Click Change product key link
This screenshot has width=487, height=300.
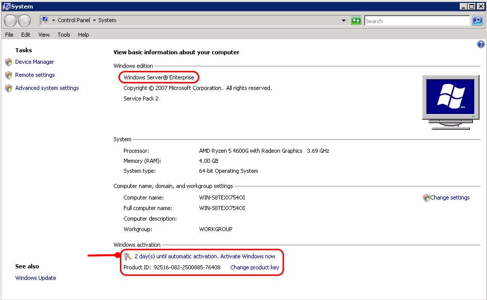[255, 267]
